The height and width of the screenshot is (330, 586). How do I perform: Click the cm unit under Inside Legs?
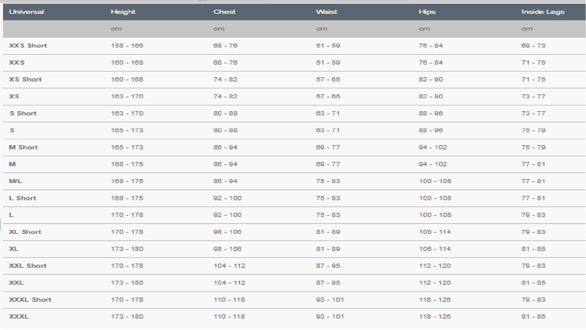[x=527, y=29]
